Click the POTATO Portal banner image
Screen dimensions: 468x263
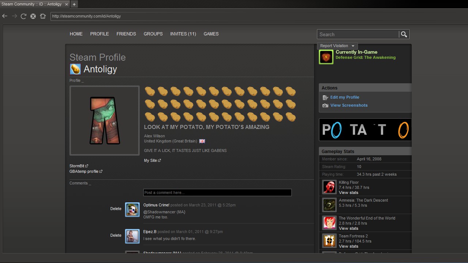click(365, 130)
